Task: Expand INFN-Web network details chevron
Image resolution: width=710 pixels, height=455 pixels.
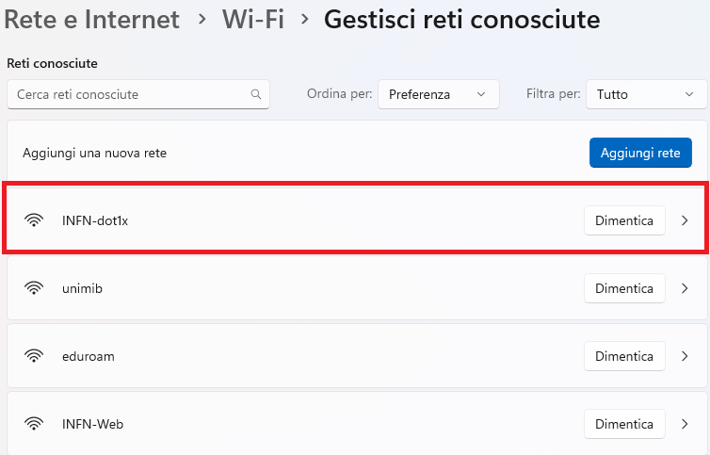Action: click(685, 425)
